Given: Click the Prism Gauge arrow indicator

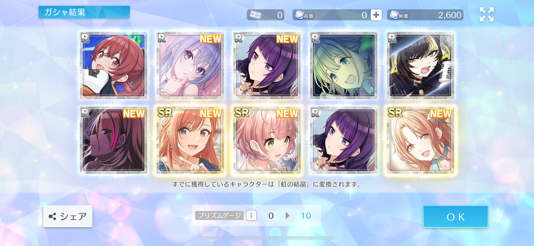Looking at the screenshot, I should [287, 215].
